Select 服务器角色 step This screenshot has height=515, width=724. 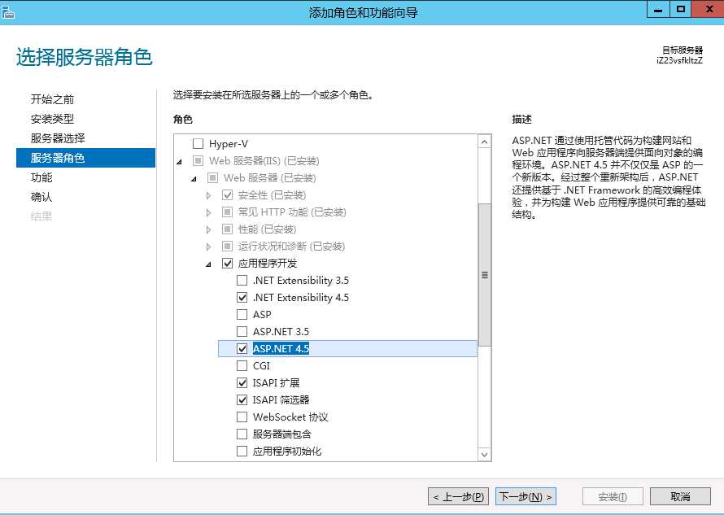pyautogui.click(x=85, y=158)
